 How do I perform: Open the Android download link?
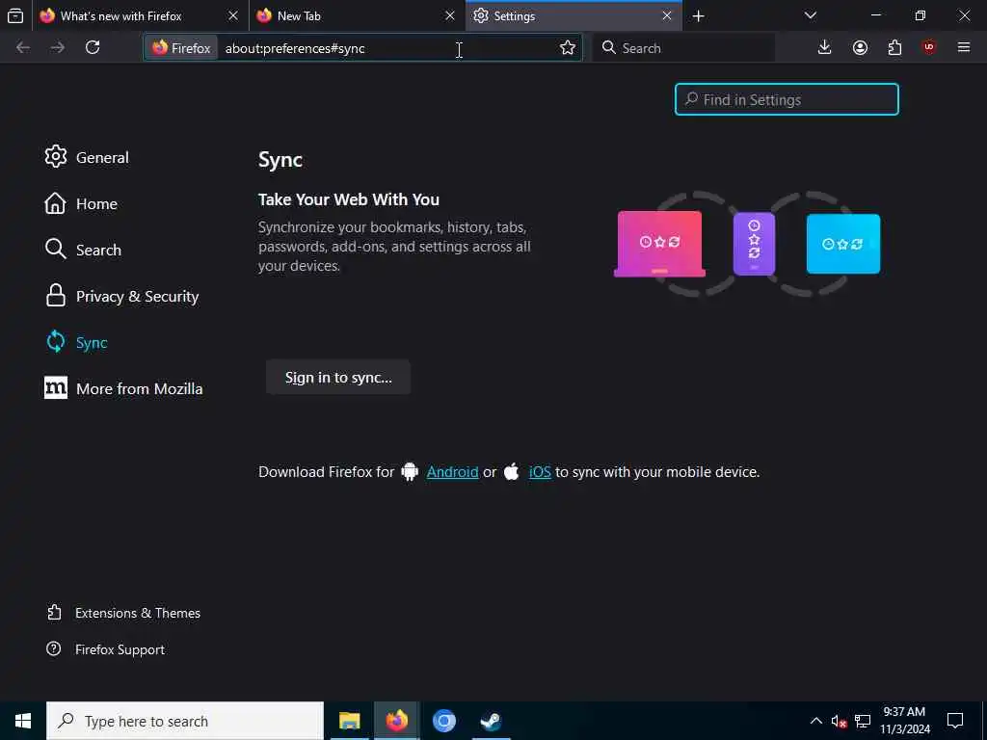tap(452, 472)
